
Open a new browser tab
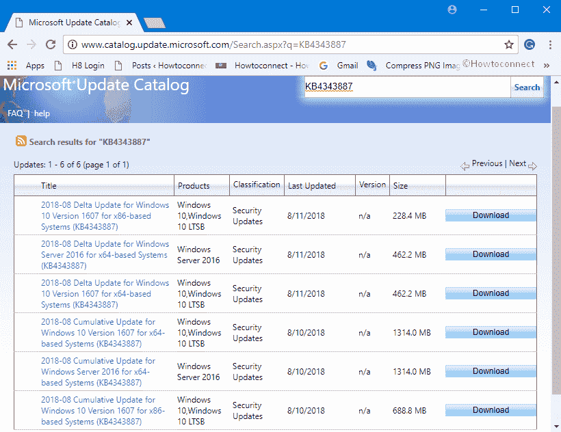click(x=155, y=23)
